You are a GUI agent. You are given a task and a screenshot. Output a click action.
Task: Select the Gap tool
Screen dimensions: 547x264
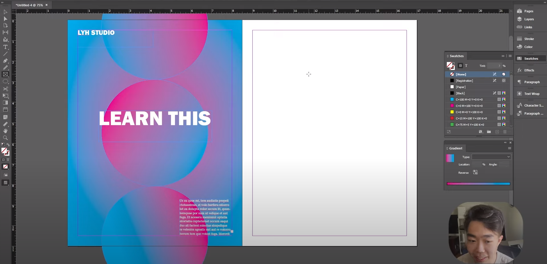pyautogui.click(x=5, y=33)
